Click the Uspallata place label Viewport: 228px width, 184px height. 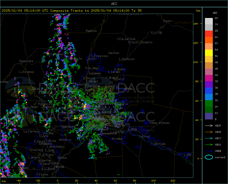click(x=26, y=61)
